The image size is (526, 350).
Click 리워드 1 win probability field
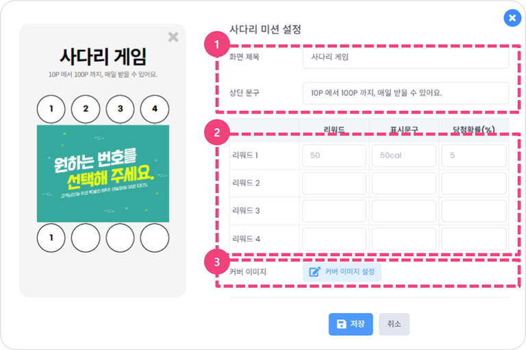[474, 155]
